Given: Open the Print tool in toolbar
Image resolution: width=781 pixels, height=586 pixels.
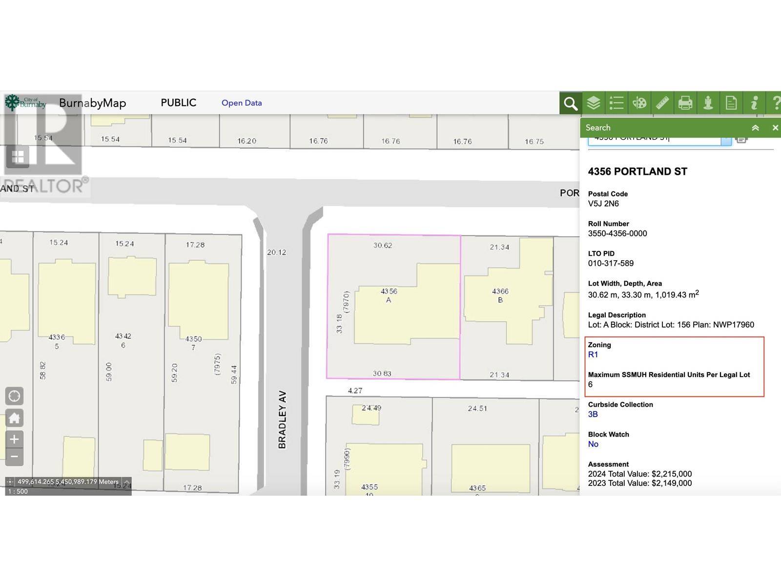Looking at the screenshot, I should point(685,103).
